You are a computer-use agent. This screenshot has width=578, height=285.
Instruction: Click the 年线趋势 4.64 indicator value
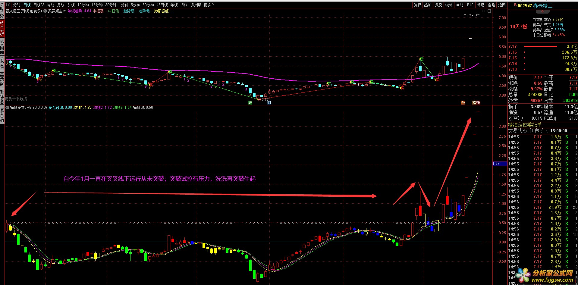(79, 11)
